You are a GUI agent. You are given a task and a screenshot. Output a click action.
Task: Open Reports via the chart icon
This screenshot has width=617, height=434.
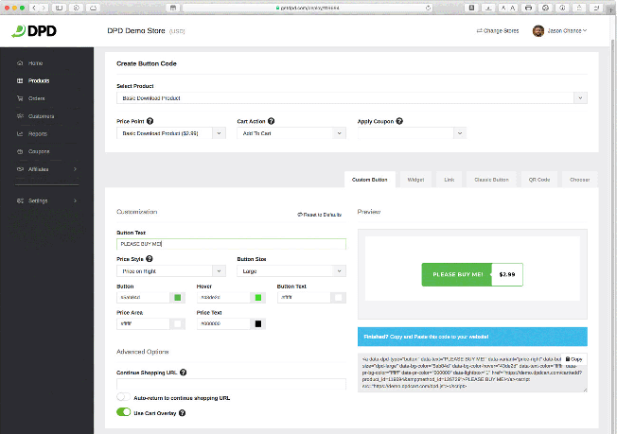pyautogui.click(x=20, y=133)
